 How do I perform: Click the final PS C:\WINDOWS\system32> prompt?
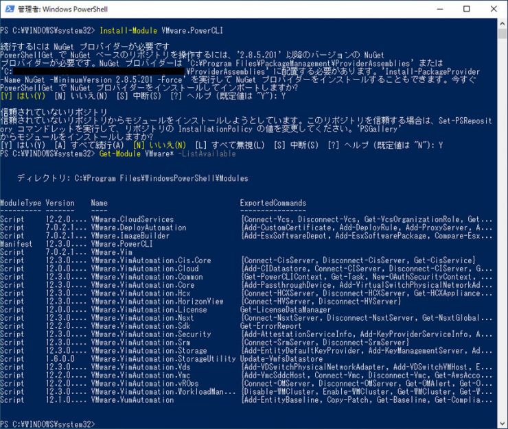(x=47, y=424)
